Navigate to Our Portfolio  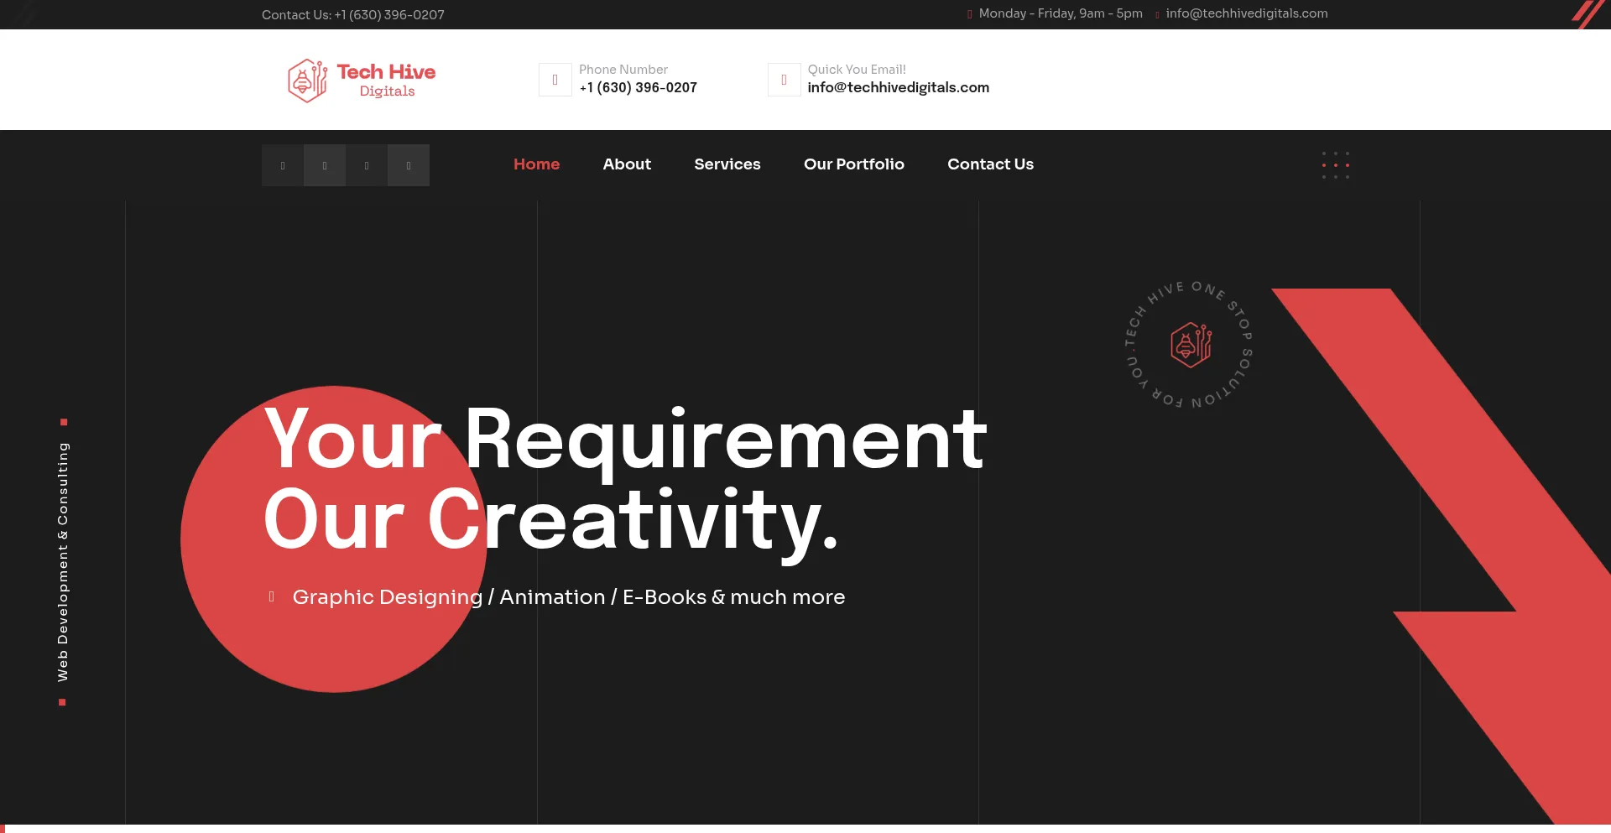pos(853,164)
